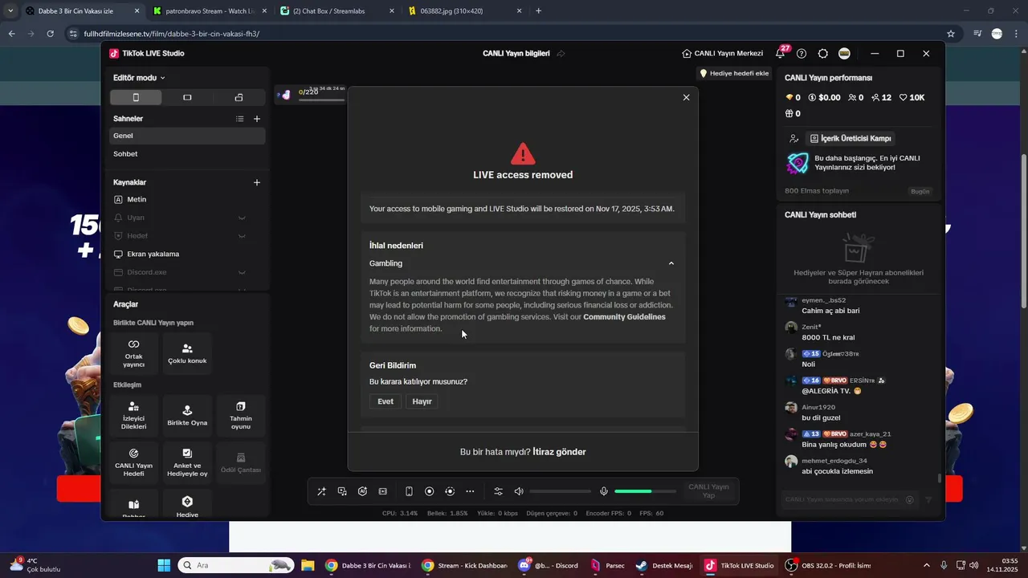
Task: Open a new Chrome tab
Action: pos(539,11)
